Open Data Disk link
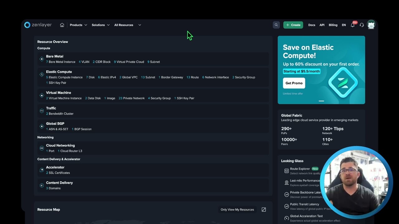This screenshot has height=224, width=399. tap(93, 98)
